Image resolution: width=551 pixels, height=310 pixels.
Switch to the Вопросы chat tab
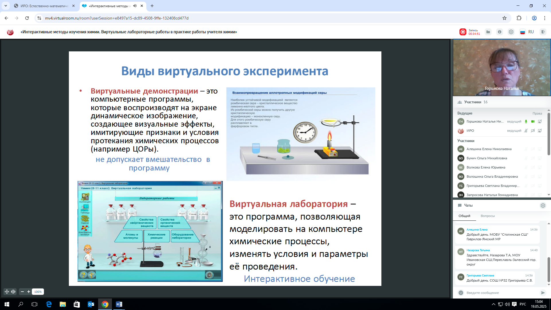pyautogui.click(x=488, y=216)
